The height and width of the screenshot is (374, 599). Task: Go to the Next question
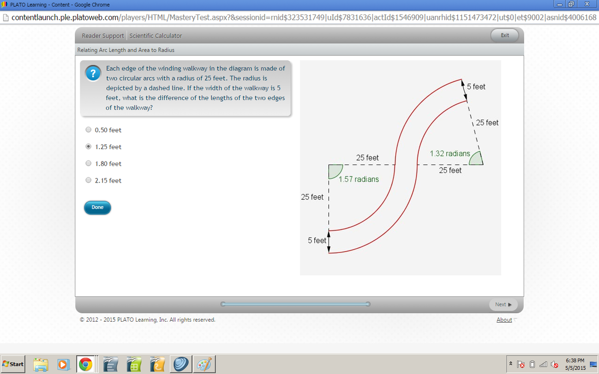(503, 304)
